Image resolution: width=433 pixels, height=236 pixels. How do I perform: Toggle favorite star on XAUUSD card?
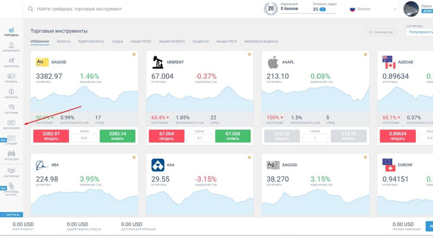pos(134,55)
